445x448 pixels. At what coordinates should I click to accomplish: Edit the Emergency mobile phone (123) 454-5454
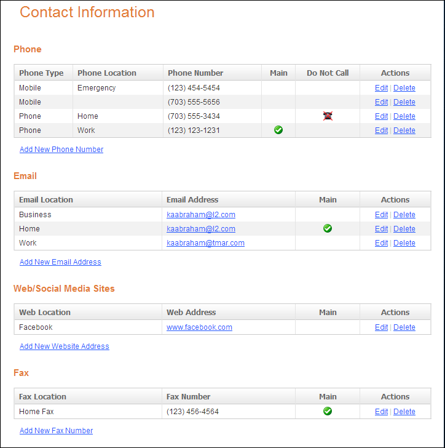[x=381, y=88]
